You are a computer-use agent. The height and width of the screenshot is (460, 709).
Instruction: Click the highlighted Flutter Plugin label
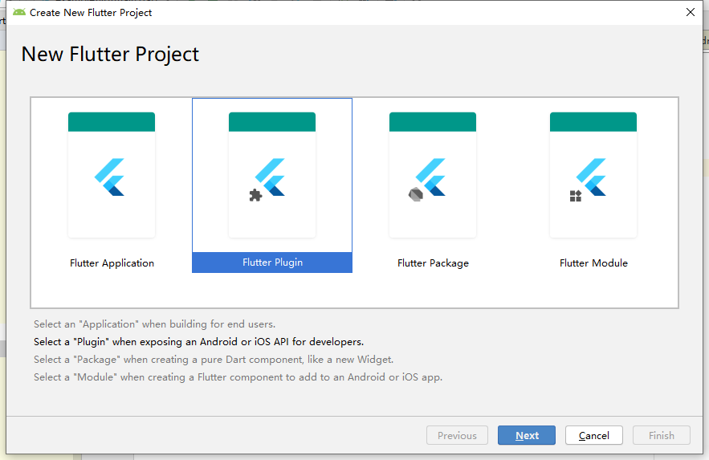272,263
